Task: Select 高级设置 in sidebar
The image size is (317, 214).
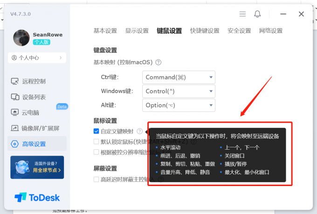Action: click(37, 144)
